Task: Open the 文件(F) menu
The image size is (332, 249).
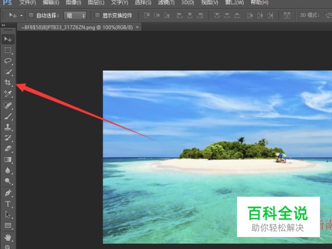Action: pos(27,2)
